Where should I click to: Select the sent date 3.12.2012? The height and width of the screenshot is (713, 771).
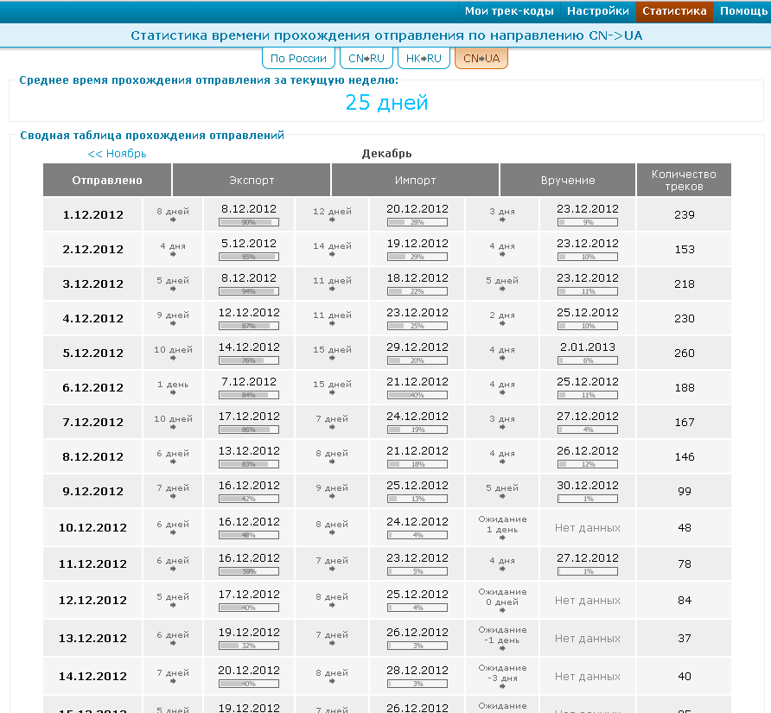tap(93, 283)
